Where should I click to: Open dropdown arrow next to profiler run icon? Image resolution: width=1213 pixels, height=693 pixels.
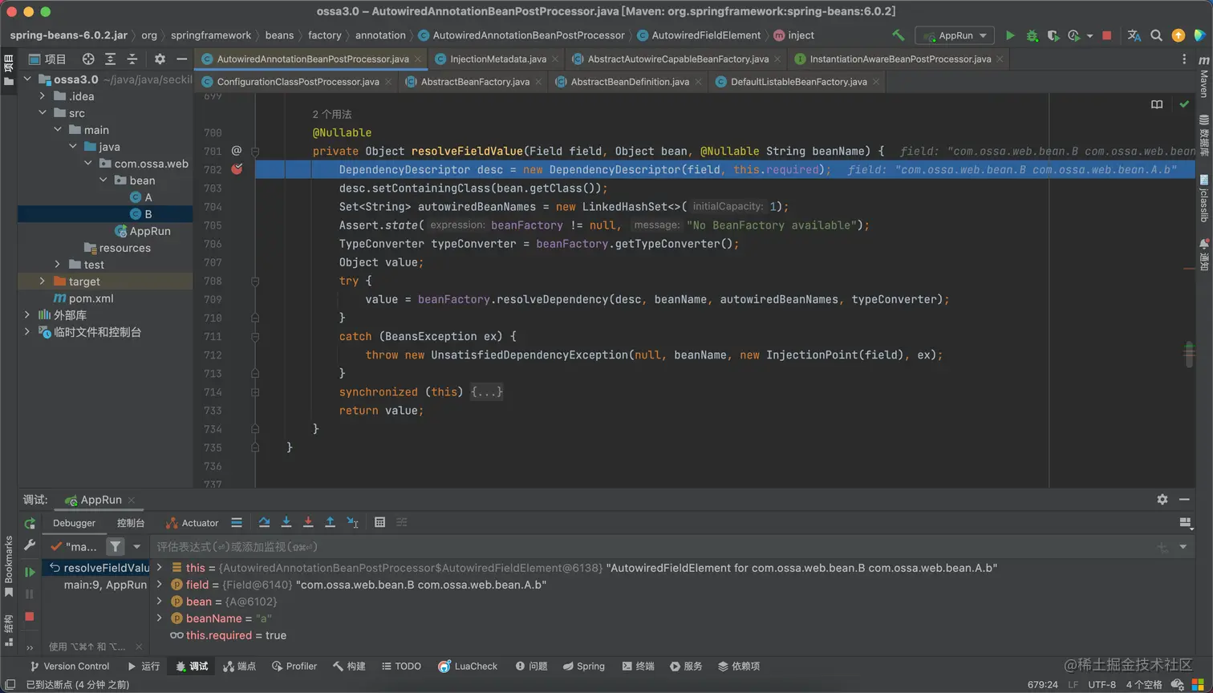point(1089,36)
